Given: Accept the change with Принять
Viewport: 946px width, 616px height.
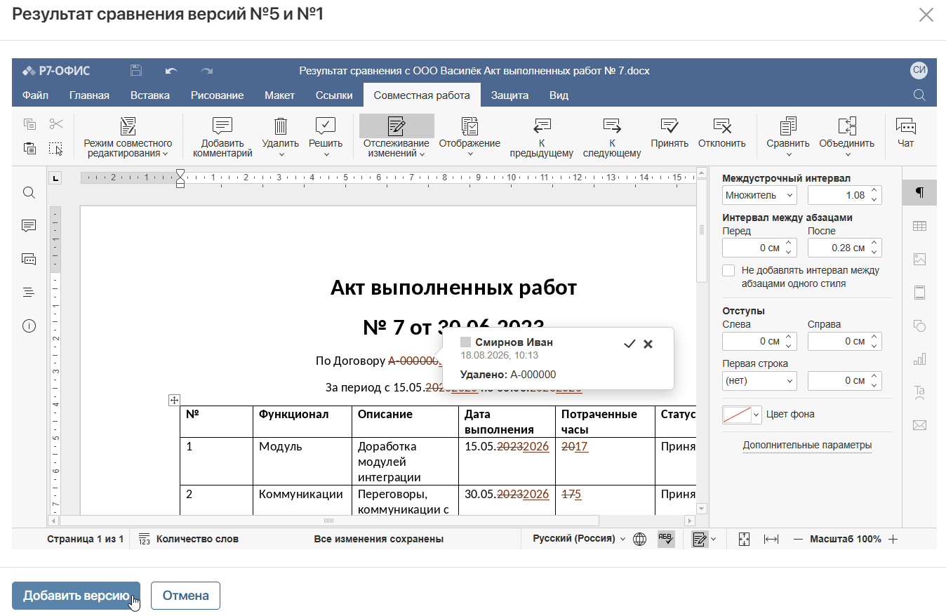Looking at the screenshot, I should pyautogui.click(x=669, y=133).
